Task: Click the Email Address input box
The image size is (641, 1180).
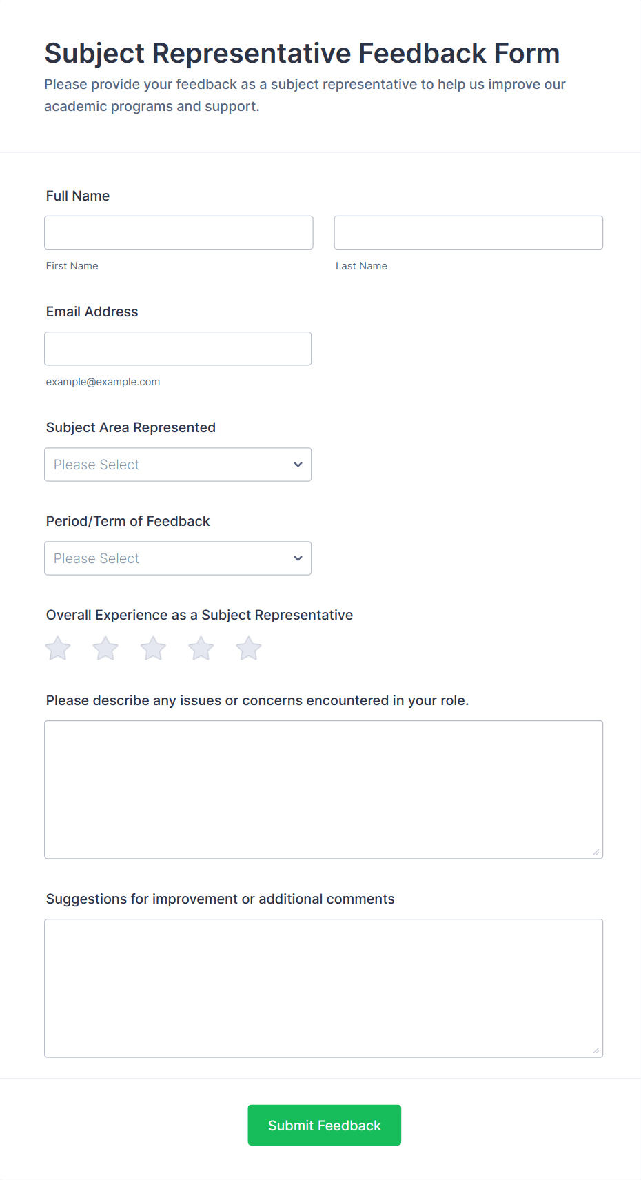Action: [x=178, y=349]
